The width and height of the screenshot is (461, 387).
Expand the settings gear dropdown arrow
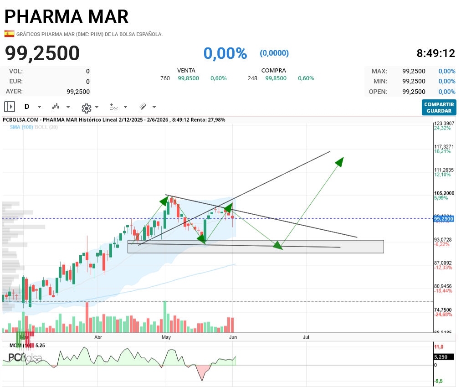pos(97,107)
